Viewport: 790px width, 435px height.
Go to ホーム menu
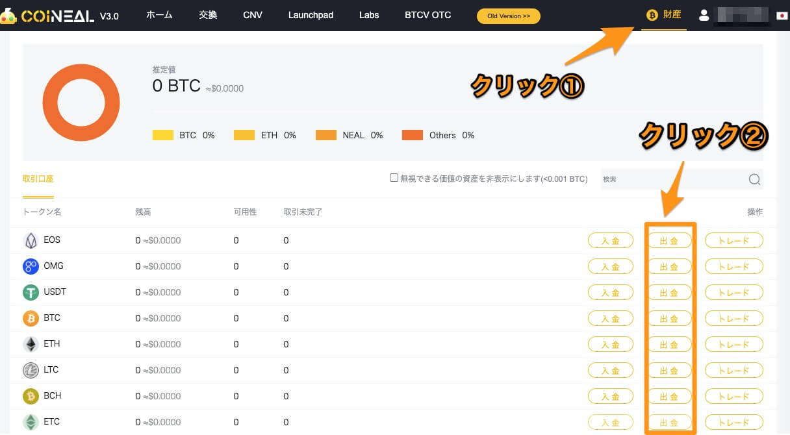pos(159,15)
